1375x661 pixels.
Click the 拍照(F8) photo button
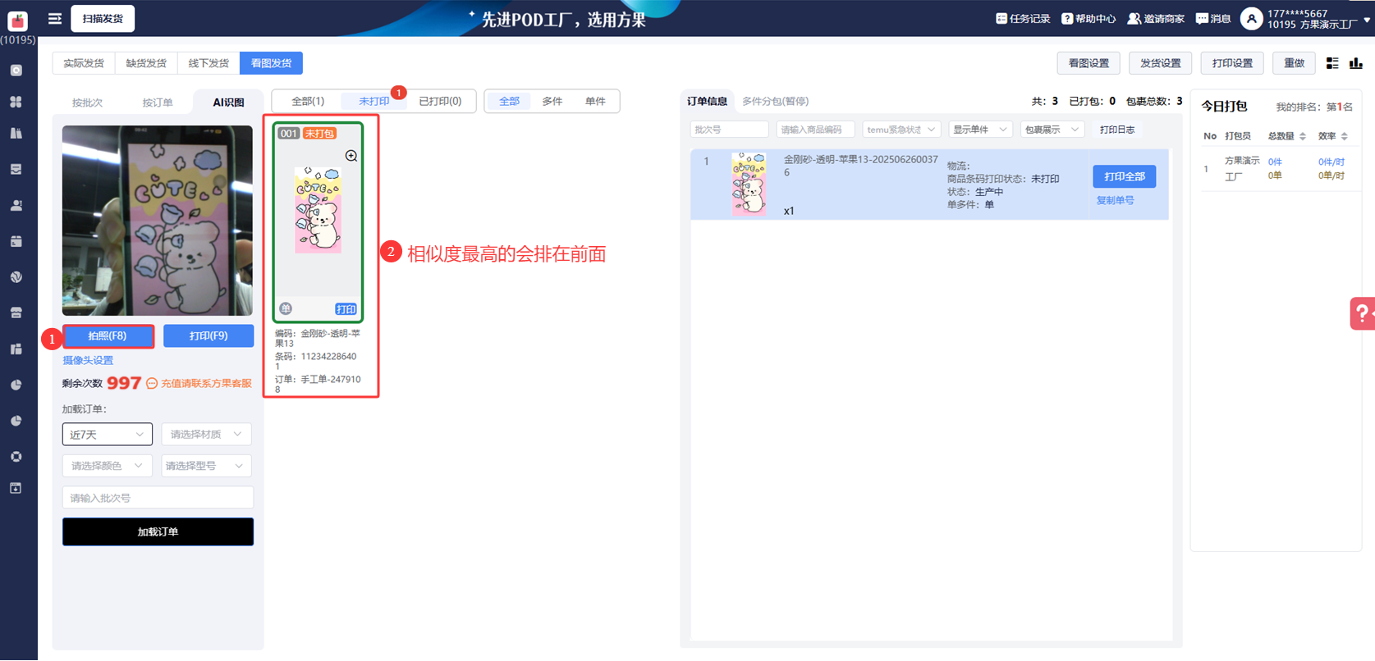click(x=108, y=335)
